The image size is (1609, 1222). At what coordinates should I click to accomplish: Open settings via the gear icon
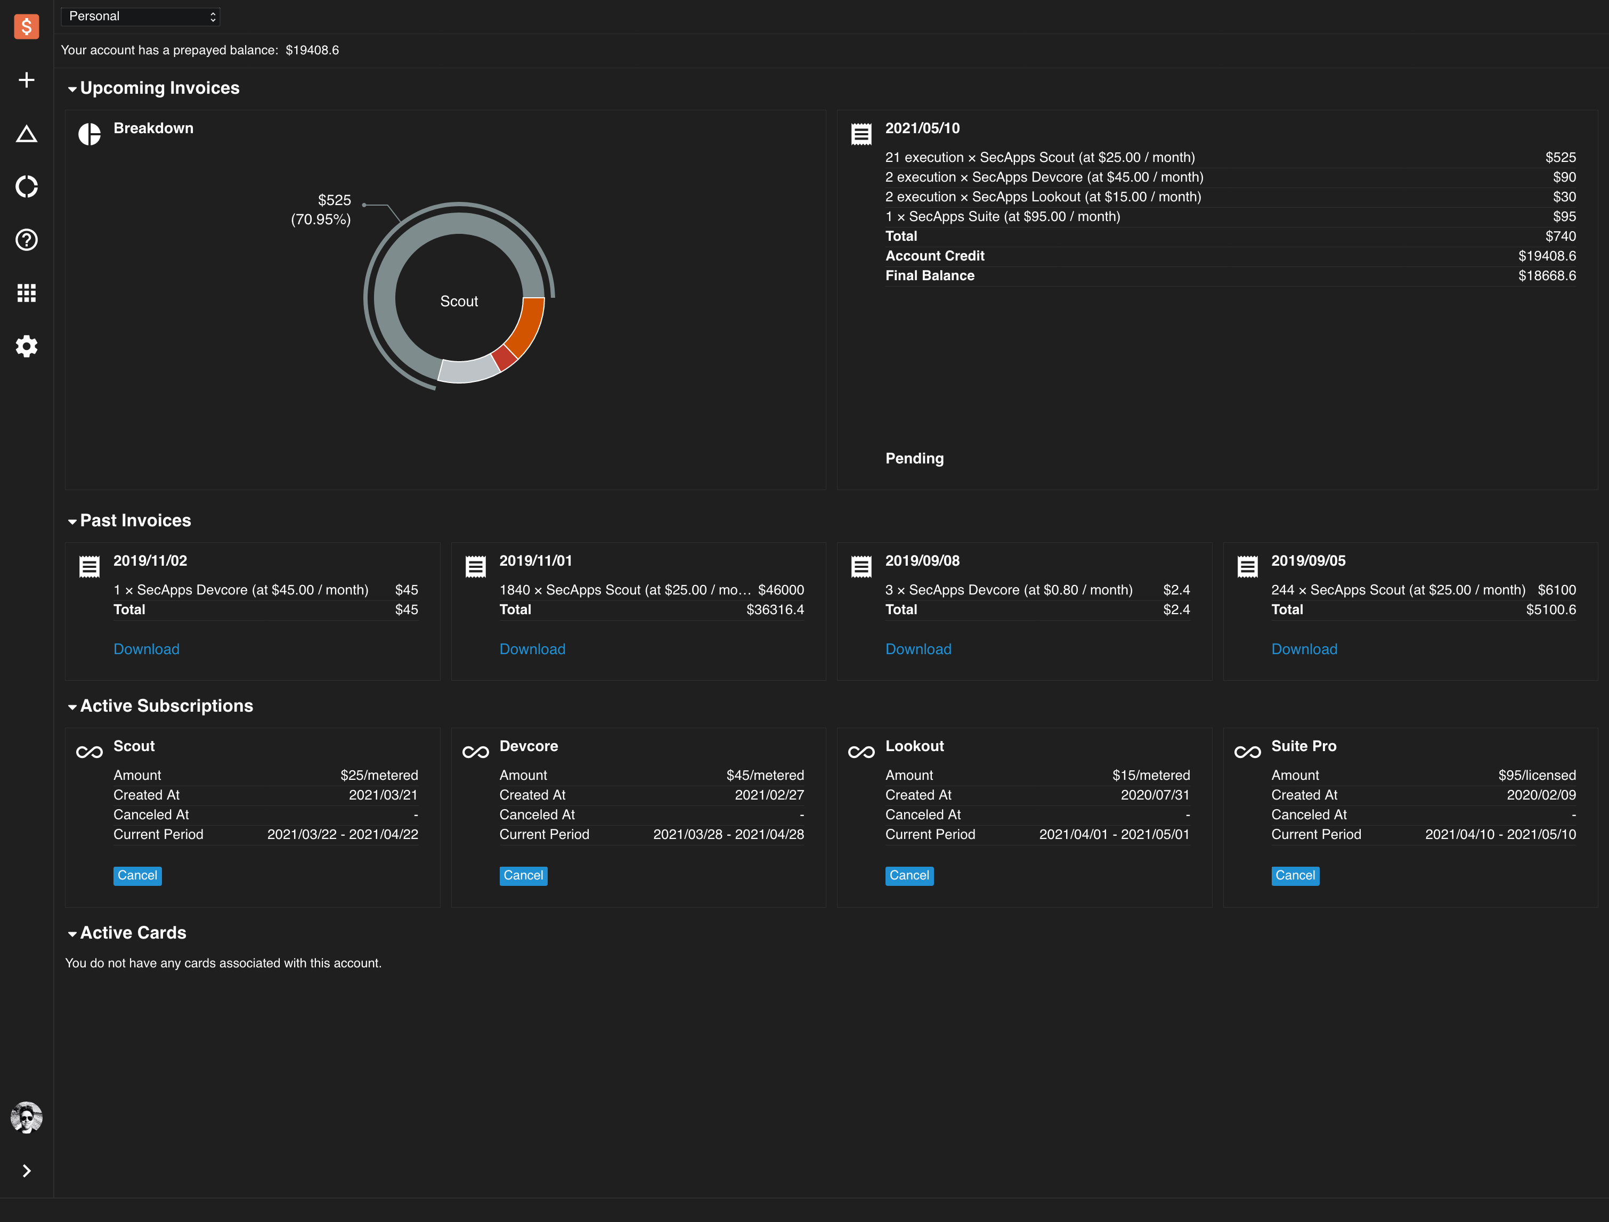(26, 346)
